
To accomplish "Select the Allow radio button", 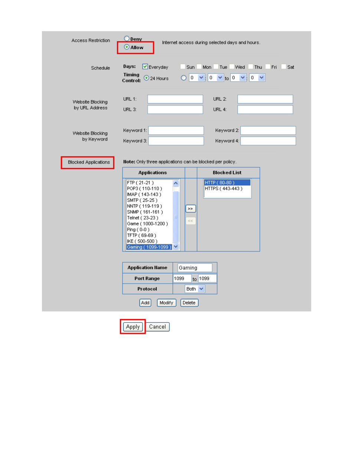I will [127, 47].
